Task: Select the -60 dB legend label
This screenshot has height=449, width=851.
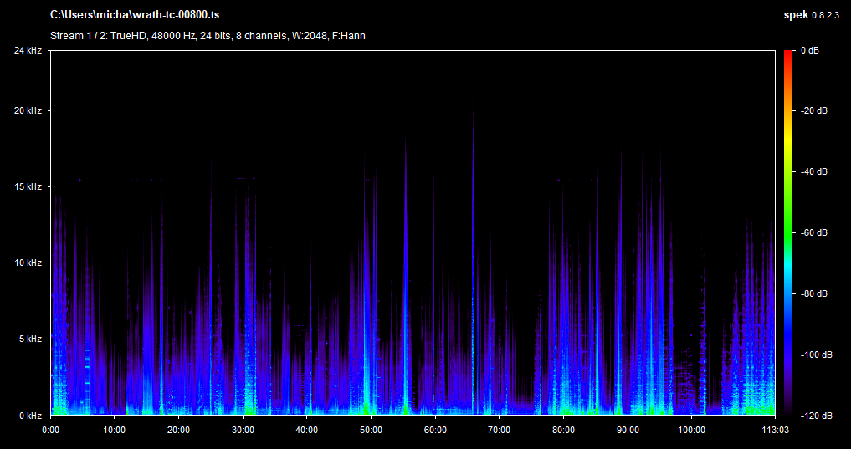Action: 813,232
